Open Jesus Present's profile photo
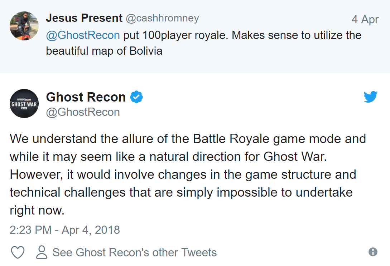 tap(24, 26)
